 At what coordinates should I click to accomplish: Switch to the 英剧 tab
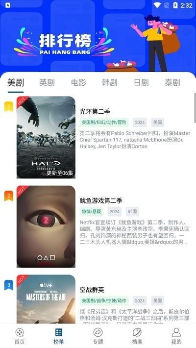(x=47, y=82)
